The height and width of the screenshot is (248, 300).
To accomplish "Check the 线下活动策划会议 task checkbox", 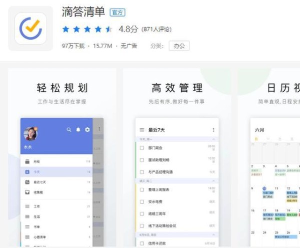I will pyautogui.click(x=142, y=226).
